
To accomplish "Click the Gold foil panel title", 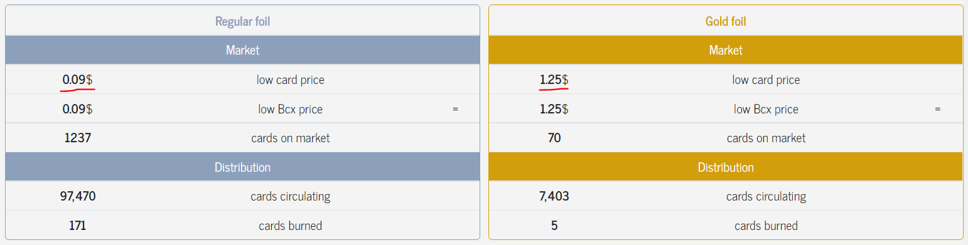I will click(x=726, y=21).
